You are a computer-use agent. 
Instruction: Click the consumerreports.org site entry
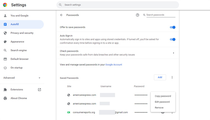(x=84, y=112)
